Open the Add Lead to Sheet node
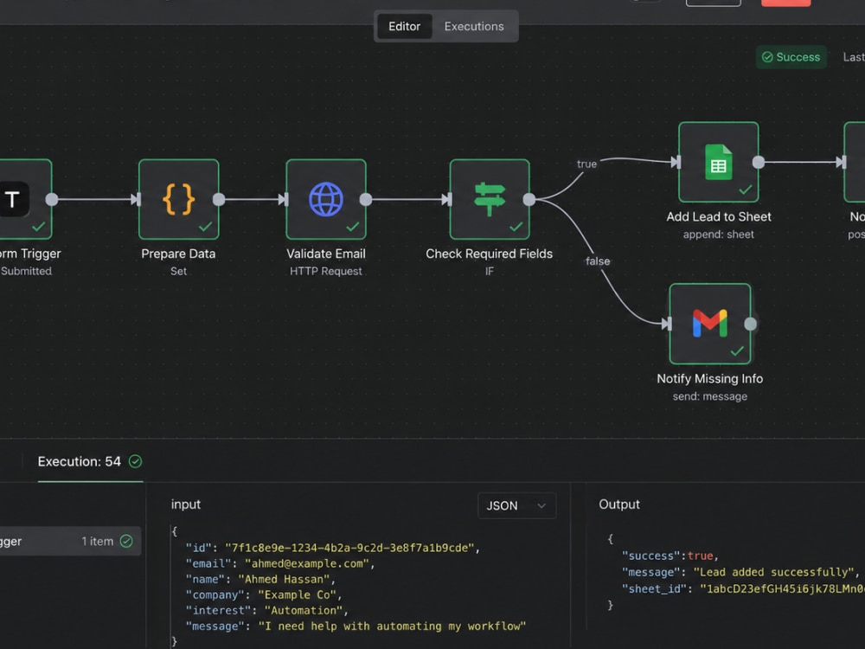This screenshot has width=865, height=649. pyautogui.click(x=718, y=163)
